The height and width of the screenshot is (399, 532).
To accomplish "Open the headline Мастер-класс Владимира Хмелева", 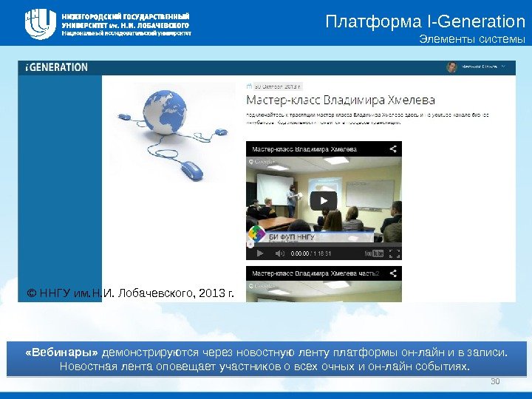I will 341,100.
